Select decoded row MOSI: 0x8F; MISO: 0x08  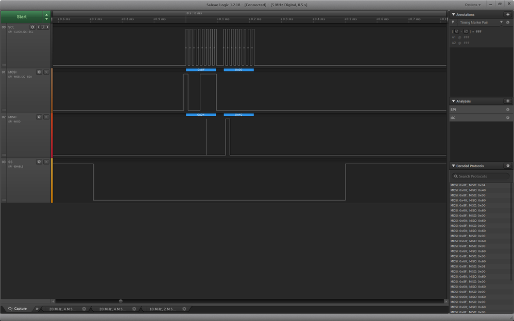480,266
